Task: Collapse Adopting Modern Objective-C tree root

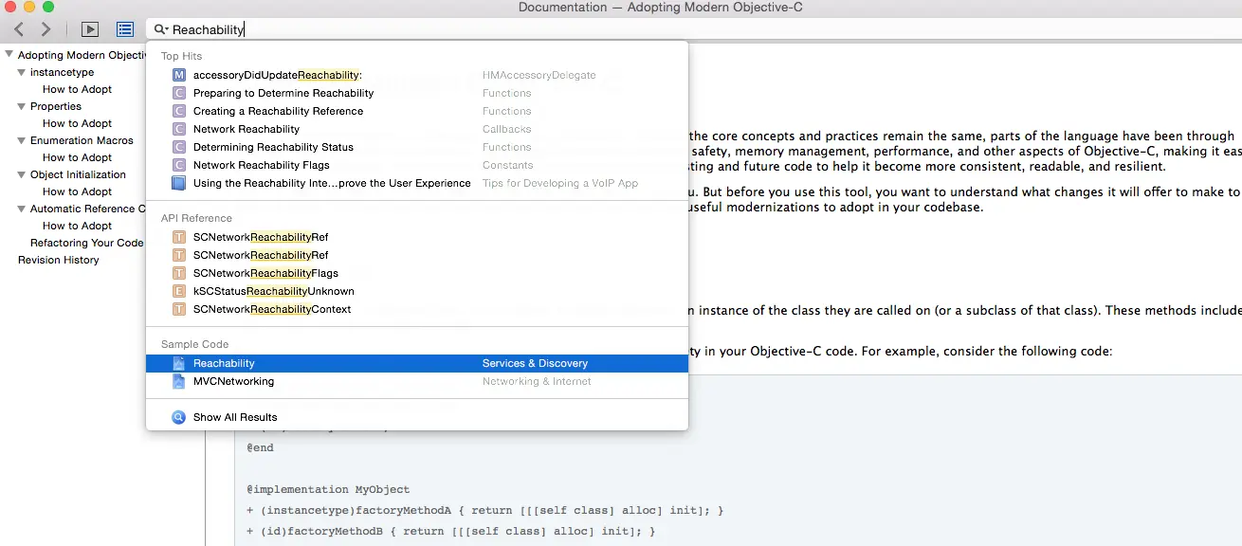Action: 9,55
